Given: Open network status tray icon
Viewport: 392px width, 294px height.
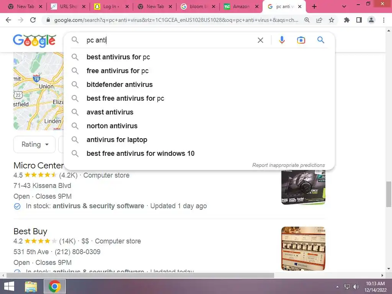Looking at the screenshot, I should pyautogui.click(x=347, y=287).
